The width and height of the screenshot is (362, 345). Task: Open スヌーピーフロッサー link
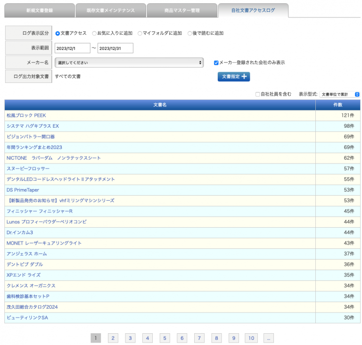point(28,169)
